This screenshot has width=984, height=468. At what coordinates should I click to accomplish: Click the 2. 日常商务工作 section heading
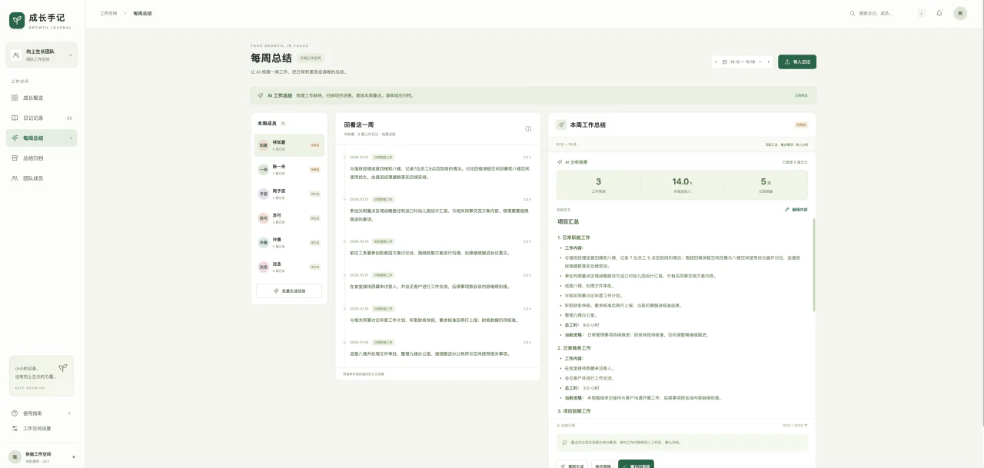(x=574, y=348)
